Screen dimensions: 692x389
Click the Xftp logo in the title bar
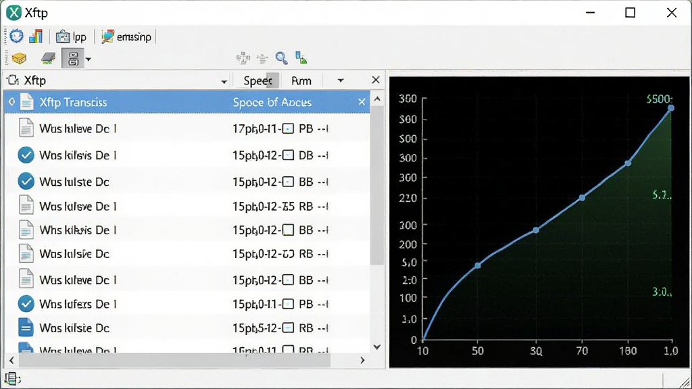coord(14,13)
